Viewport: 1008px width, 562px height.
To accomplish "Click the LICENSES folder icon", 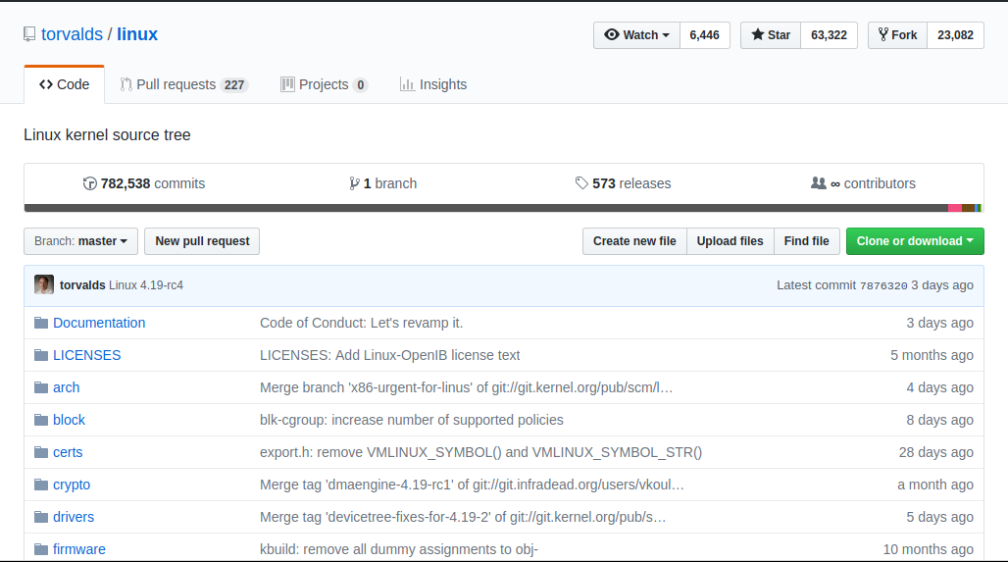I will pos(41,355).
